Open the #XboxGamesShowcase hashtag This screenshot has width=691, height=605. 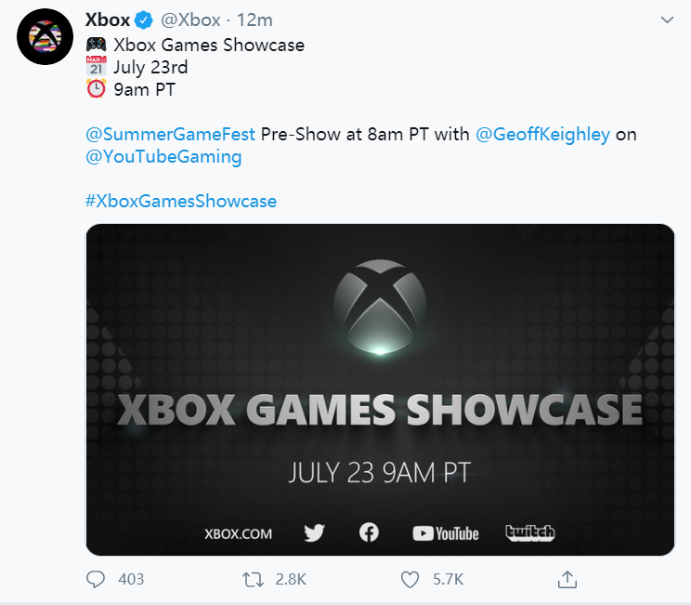(181, 201)
